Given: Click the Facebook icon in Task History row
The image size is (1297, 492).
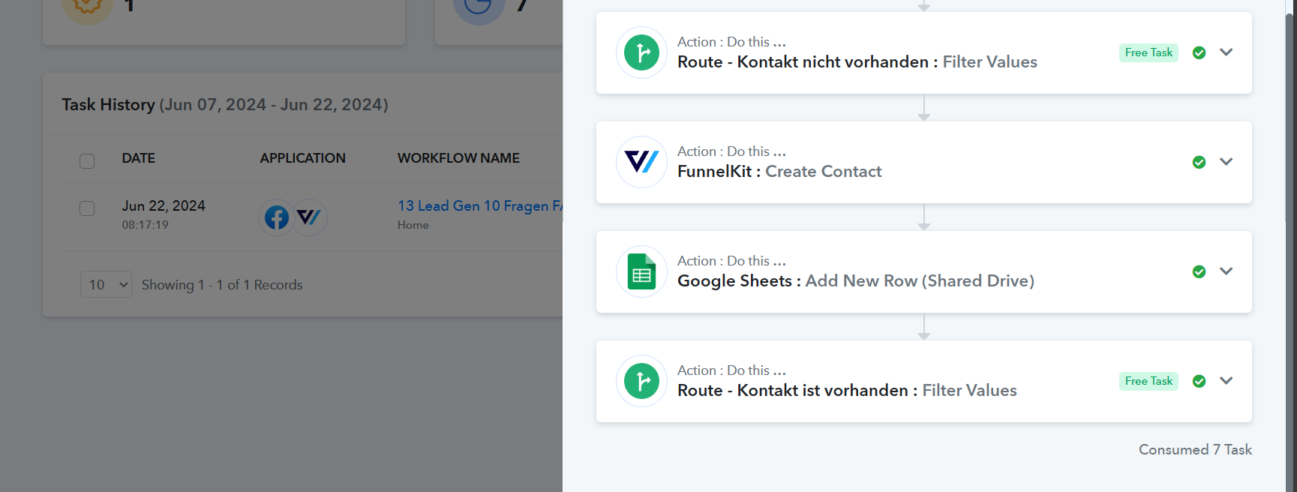Looking at the screenshot, I should pos(277,217).
